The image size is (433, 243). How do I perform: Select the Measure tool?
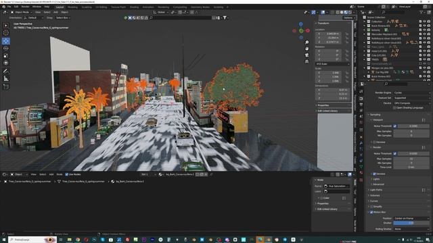tap(6, 79)
